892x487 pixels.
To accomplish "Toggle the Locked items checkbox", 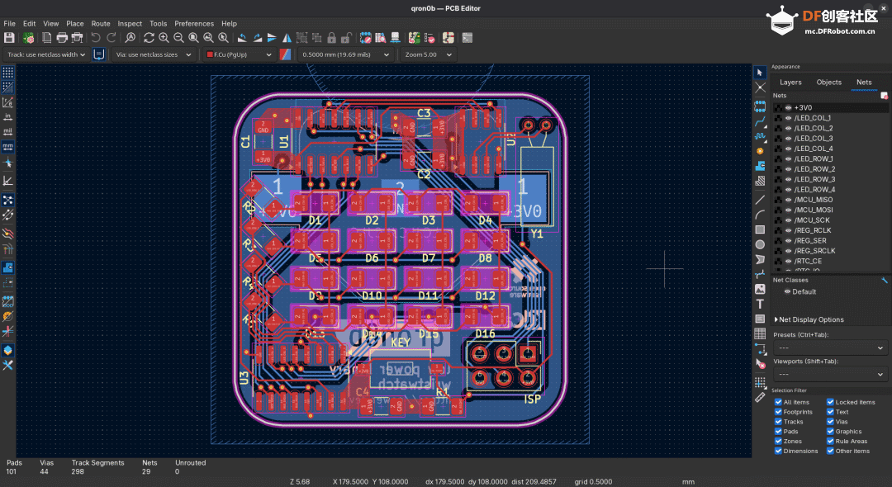I will click(x=830, y=402).
